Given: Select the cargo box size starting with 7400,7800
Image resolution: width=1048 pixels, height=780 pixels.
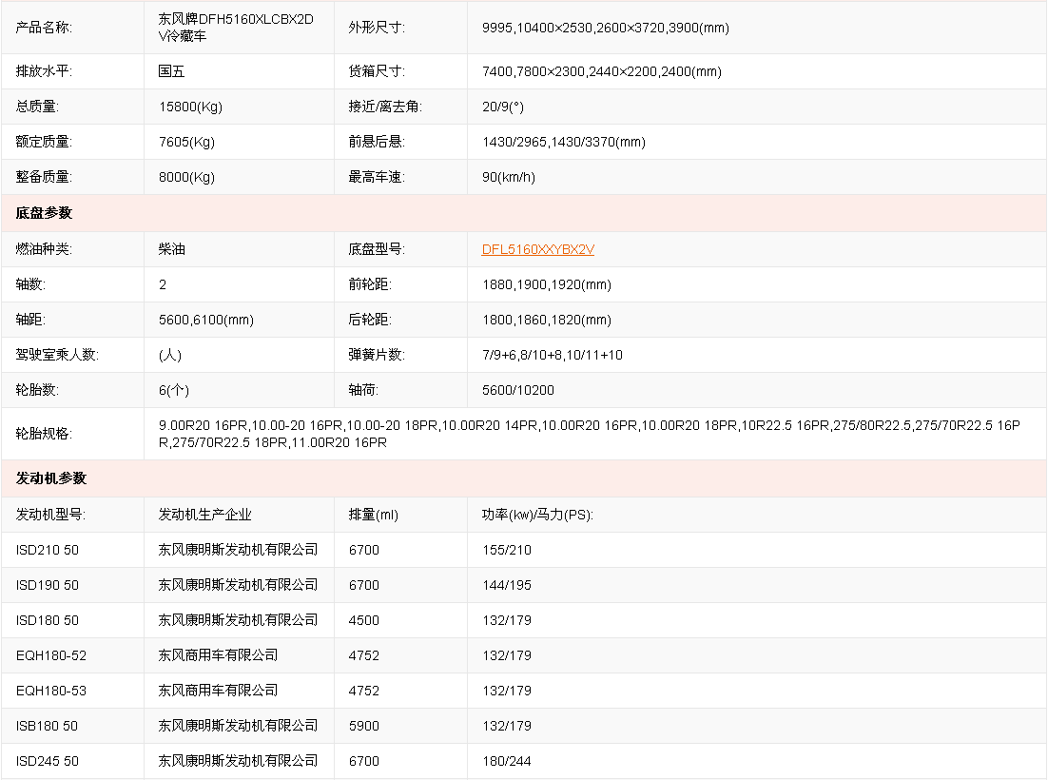Looking at the screenshot, I should (x=602, y=71).
